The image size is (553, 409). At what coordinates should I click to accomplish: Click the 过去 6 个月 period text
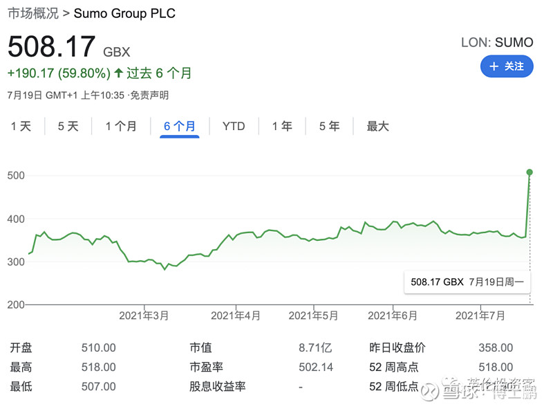point(159,73)
